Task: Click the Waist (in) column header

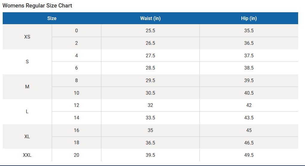Action: [x=150, y=18]
